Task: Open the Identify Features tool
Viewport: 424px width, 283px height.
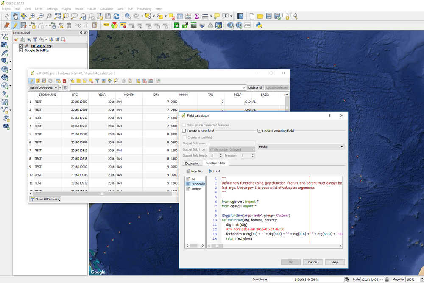Action: (x=127, y=16)
